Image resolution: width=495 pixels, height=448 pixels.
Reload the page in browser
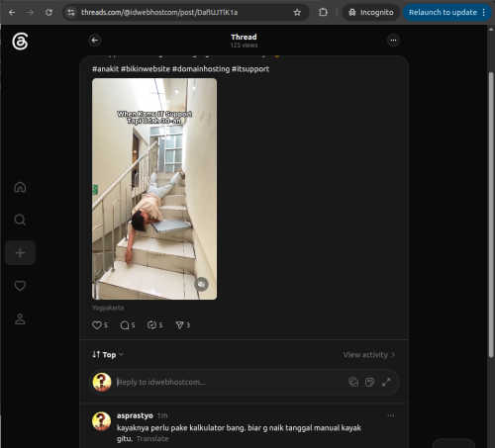tap(49, 13)
